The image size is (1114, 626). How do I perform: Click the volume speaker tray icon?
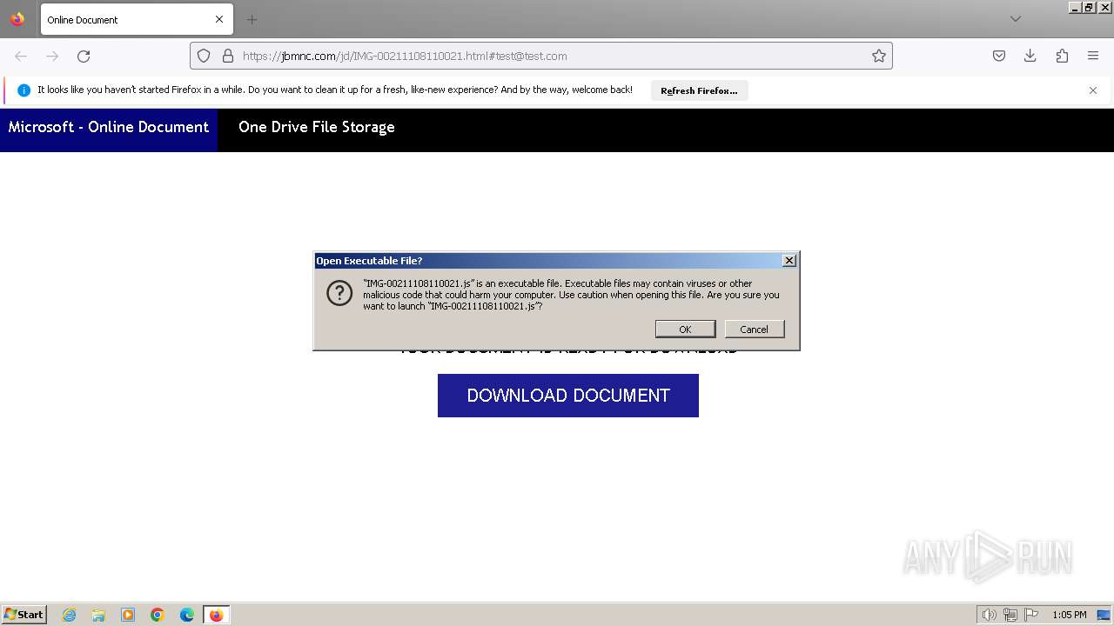pyautogui.click(x=989, y=615)
